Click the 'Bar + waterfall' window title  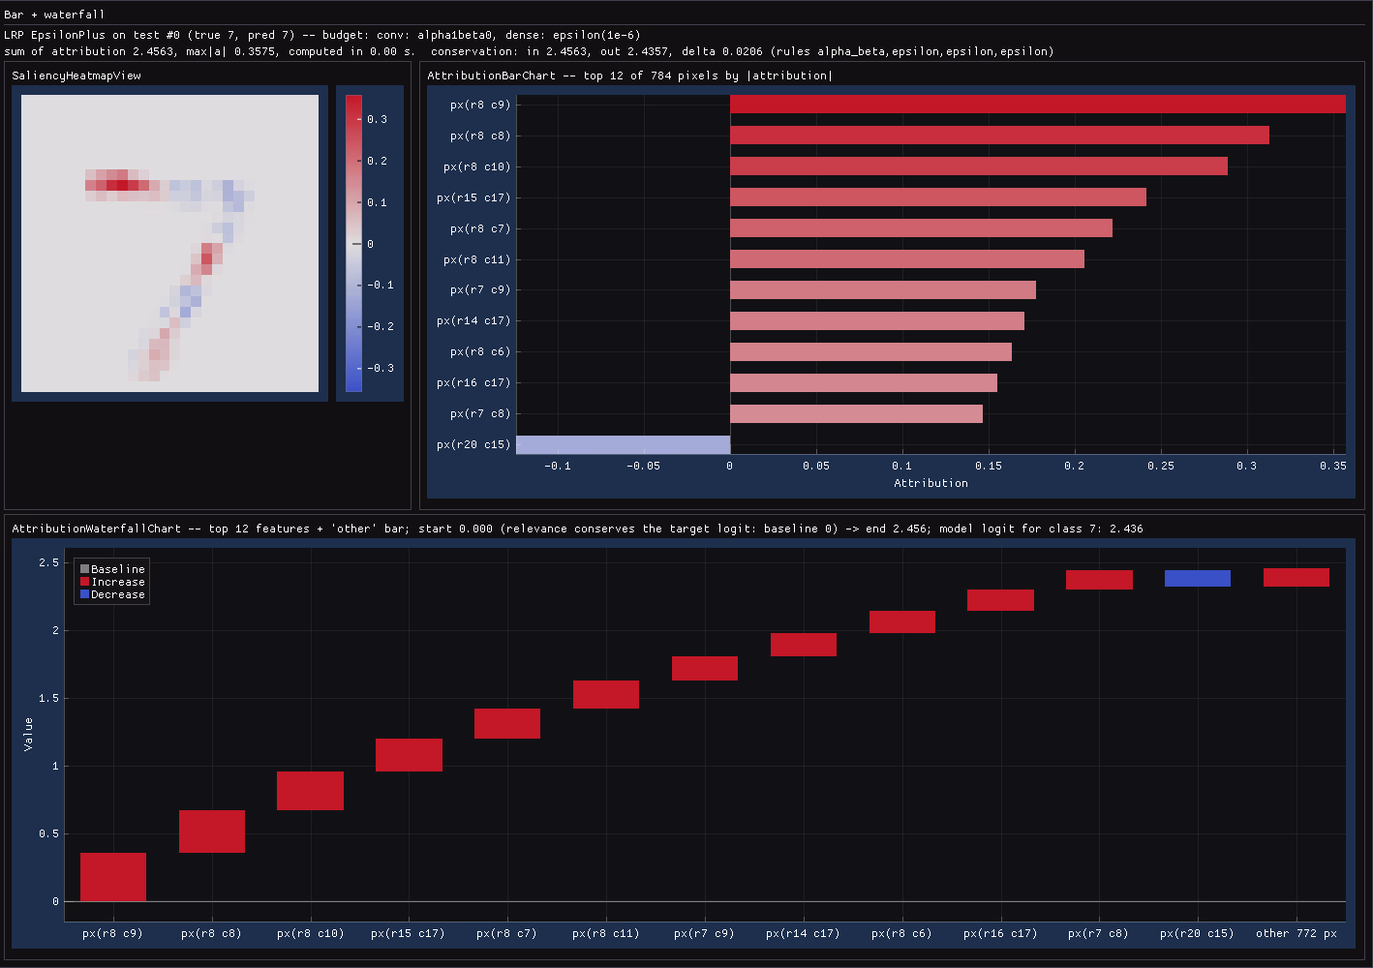click(54, 15)
